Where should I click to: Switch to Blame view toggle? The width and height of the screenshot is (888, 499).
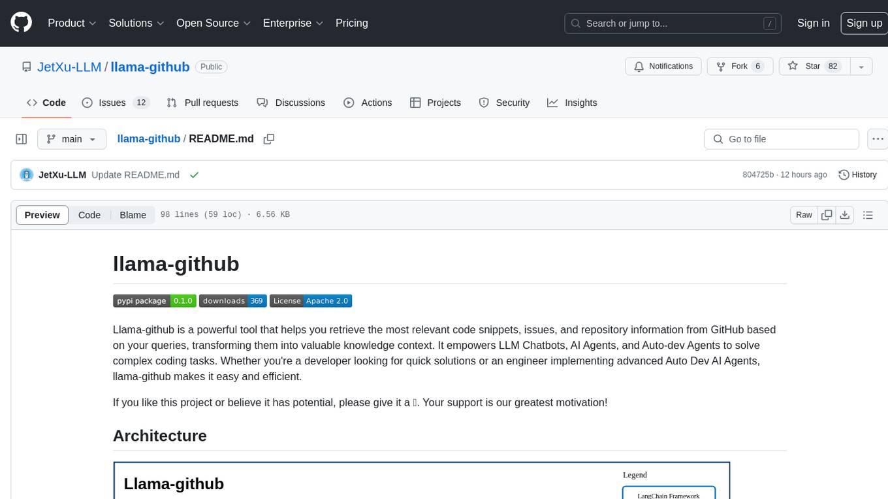[x=133, y=215]
